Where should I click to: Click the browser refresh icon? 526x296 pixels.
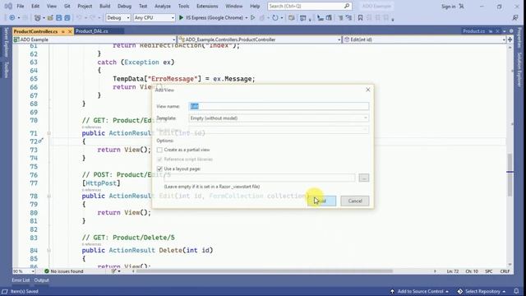point(275,18)
